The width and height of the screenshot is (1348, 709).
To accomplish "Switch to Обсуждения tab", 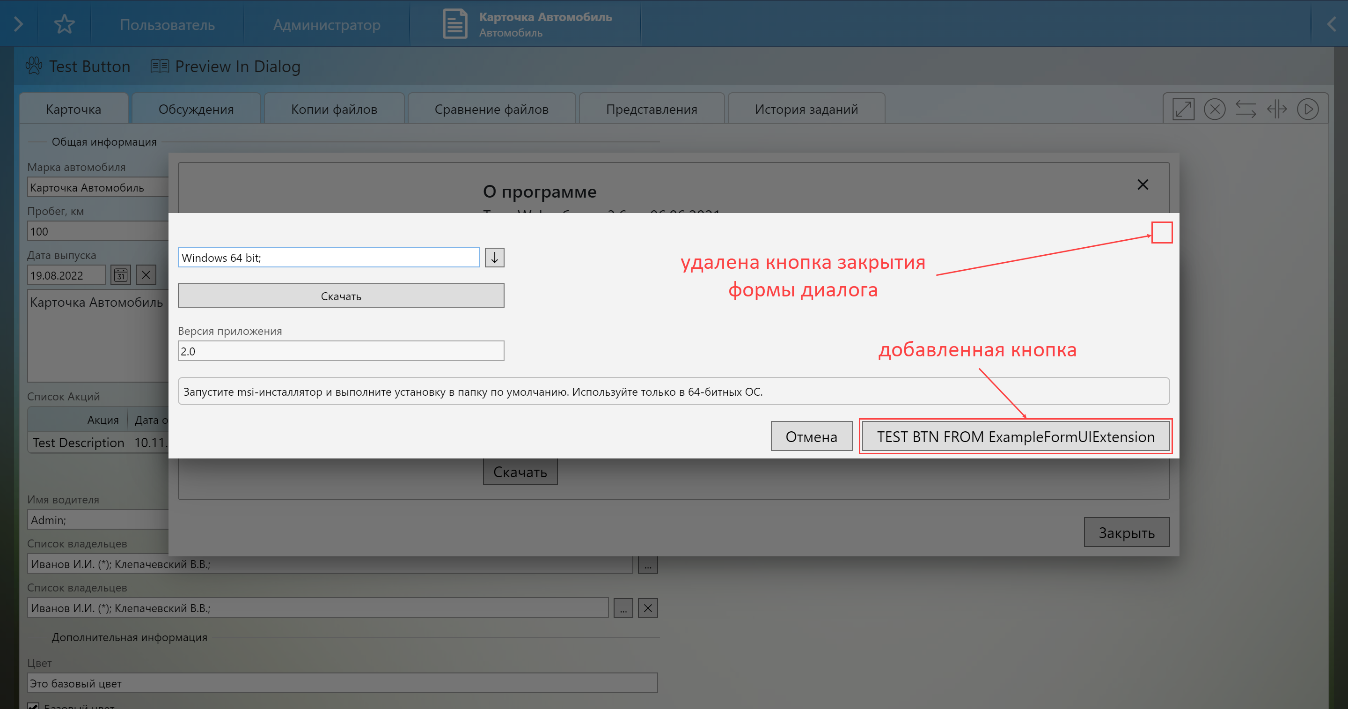I will 196,110.
